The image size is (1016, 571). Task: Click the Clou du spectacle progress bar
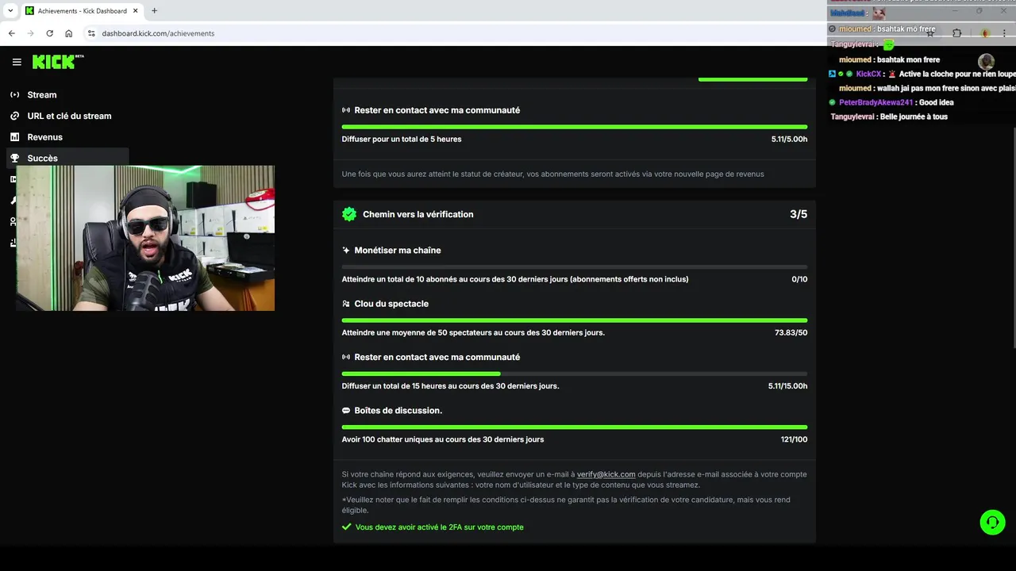(x=574, y=320)
